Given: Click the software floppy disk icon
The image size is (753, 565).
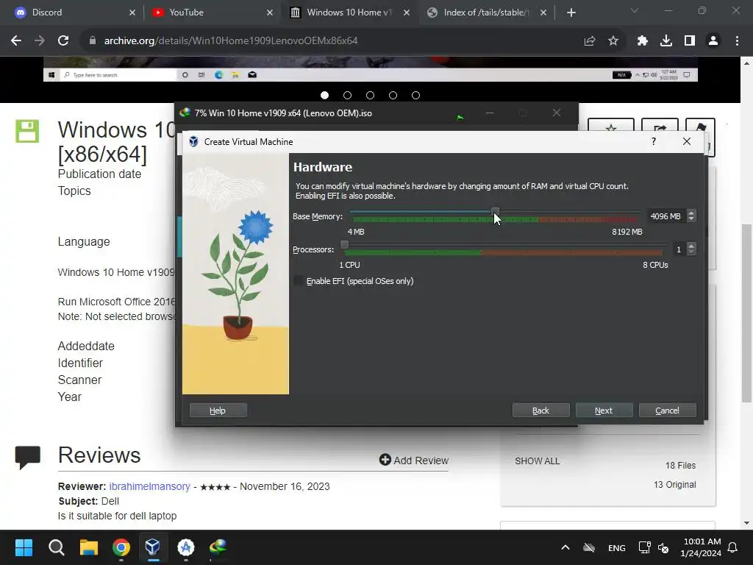Looking at the screenshot, I should (x=27, y=131).
